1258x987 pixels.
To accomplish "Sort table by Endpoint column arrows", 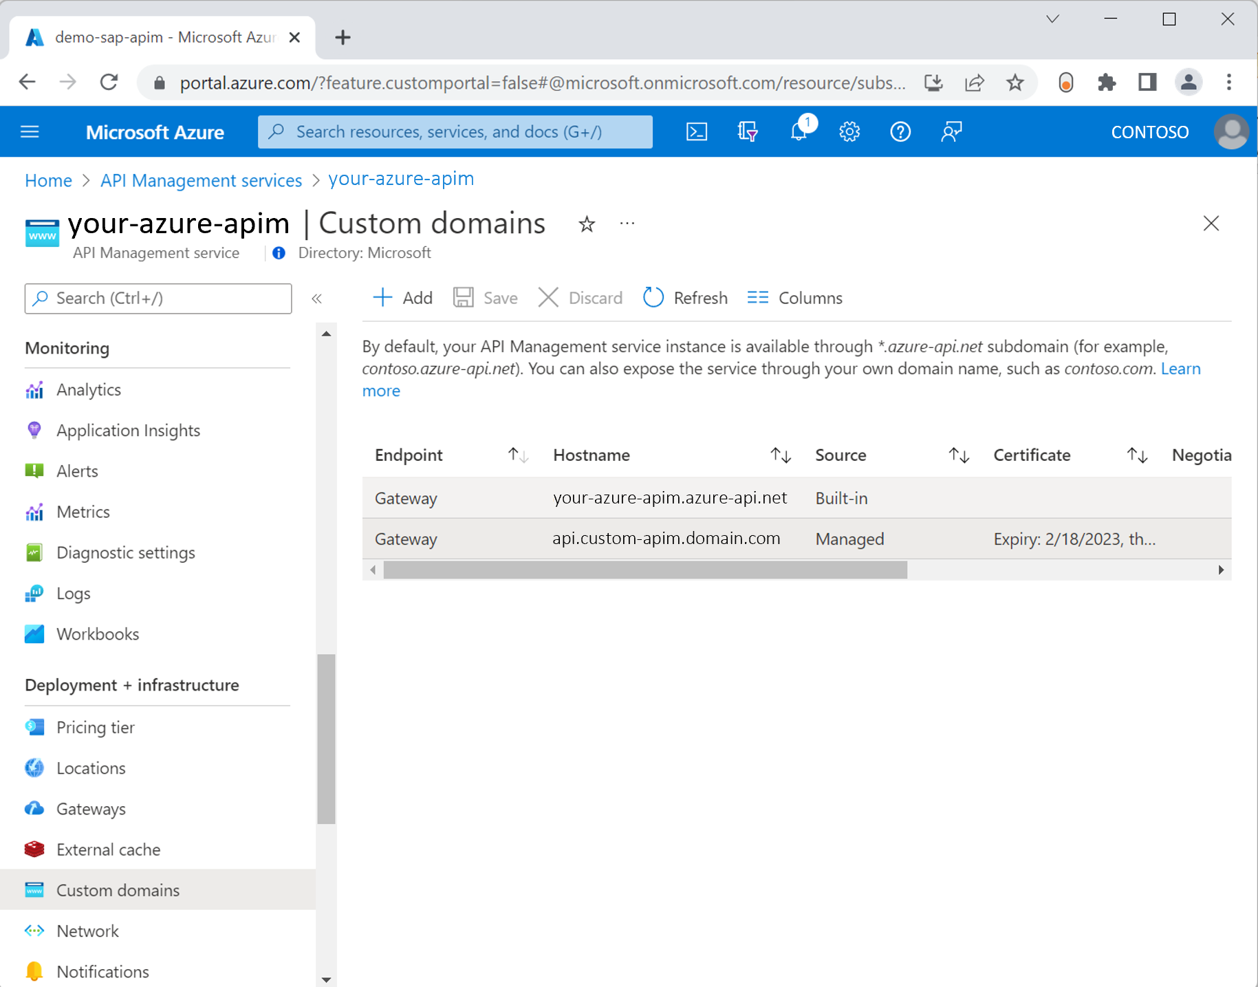I will pyautogui.click(x=518, y=455).
